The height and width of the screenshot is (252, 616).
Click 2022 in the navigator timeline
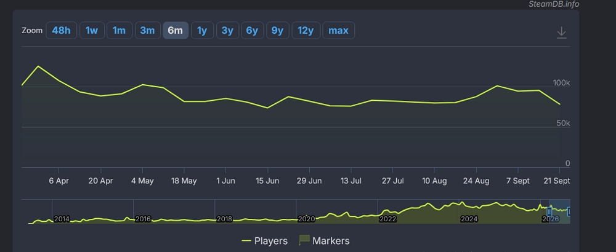tap(387, 219)
